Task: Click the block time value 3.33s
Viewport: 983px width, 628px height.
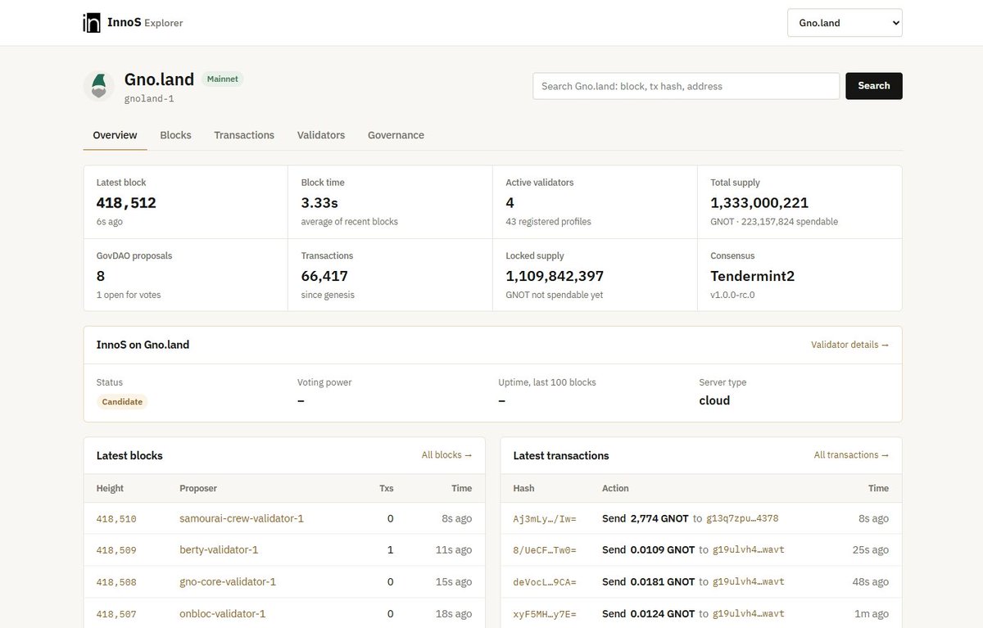Action: click(x=320, y=203)
